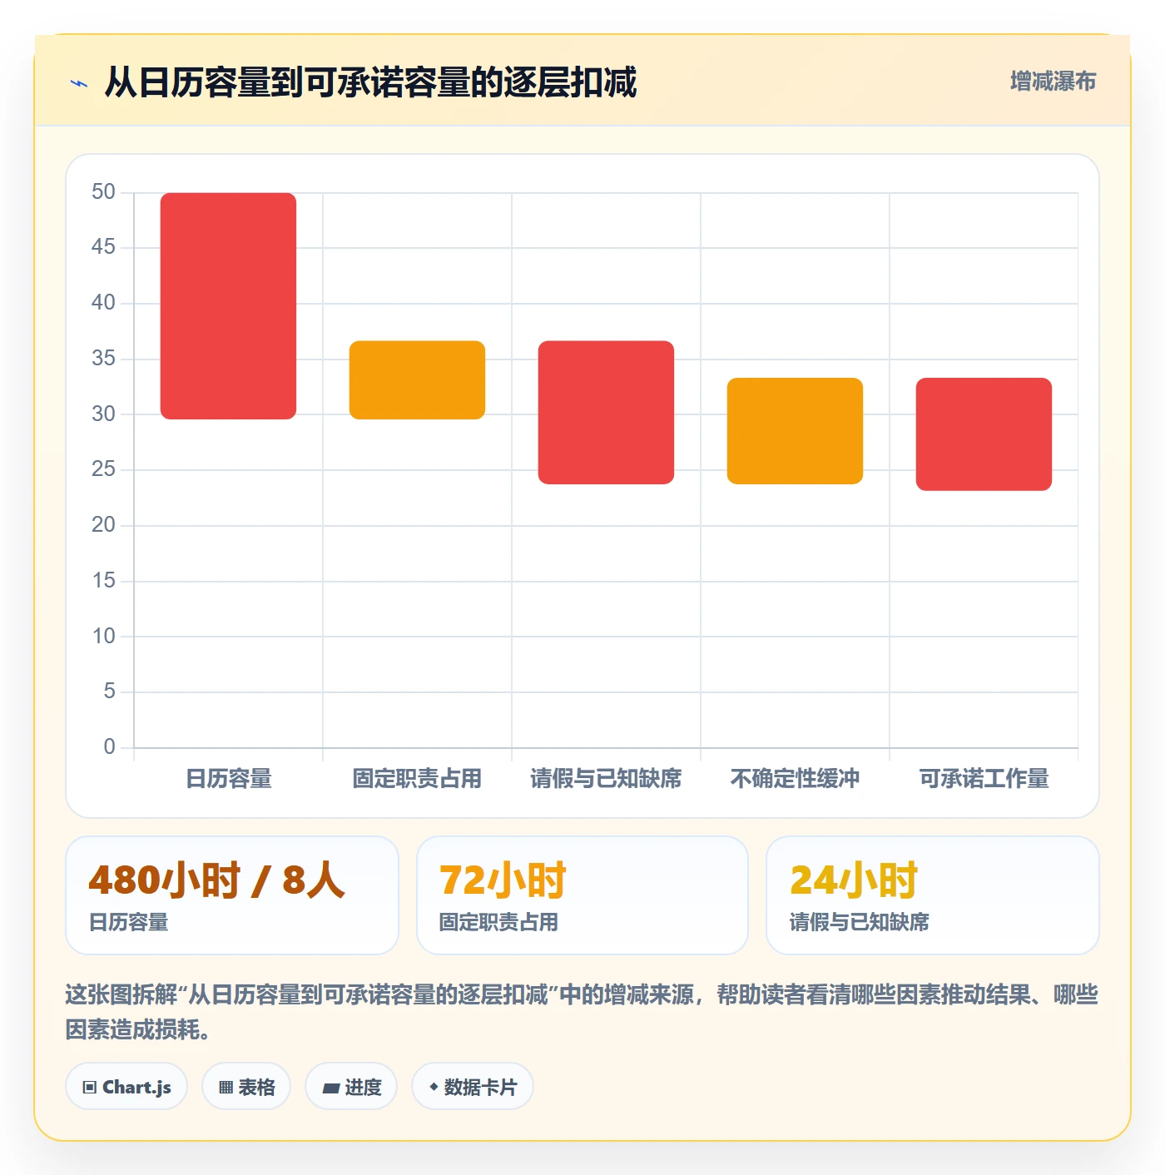Select the 增减瀑布 label in header

pos(1053,82)
